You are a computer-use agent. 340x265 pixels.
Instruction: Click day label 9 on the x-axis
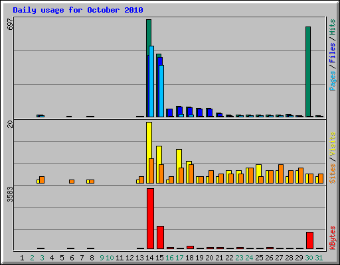(102, 258)
